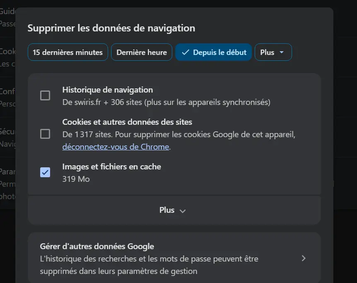Click the checkmark icon on "Depuis le début"
Image resolution: width=357 pixels, height=283 pixels.
186,52
